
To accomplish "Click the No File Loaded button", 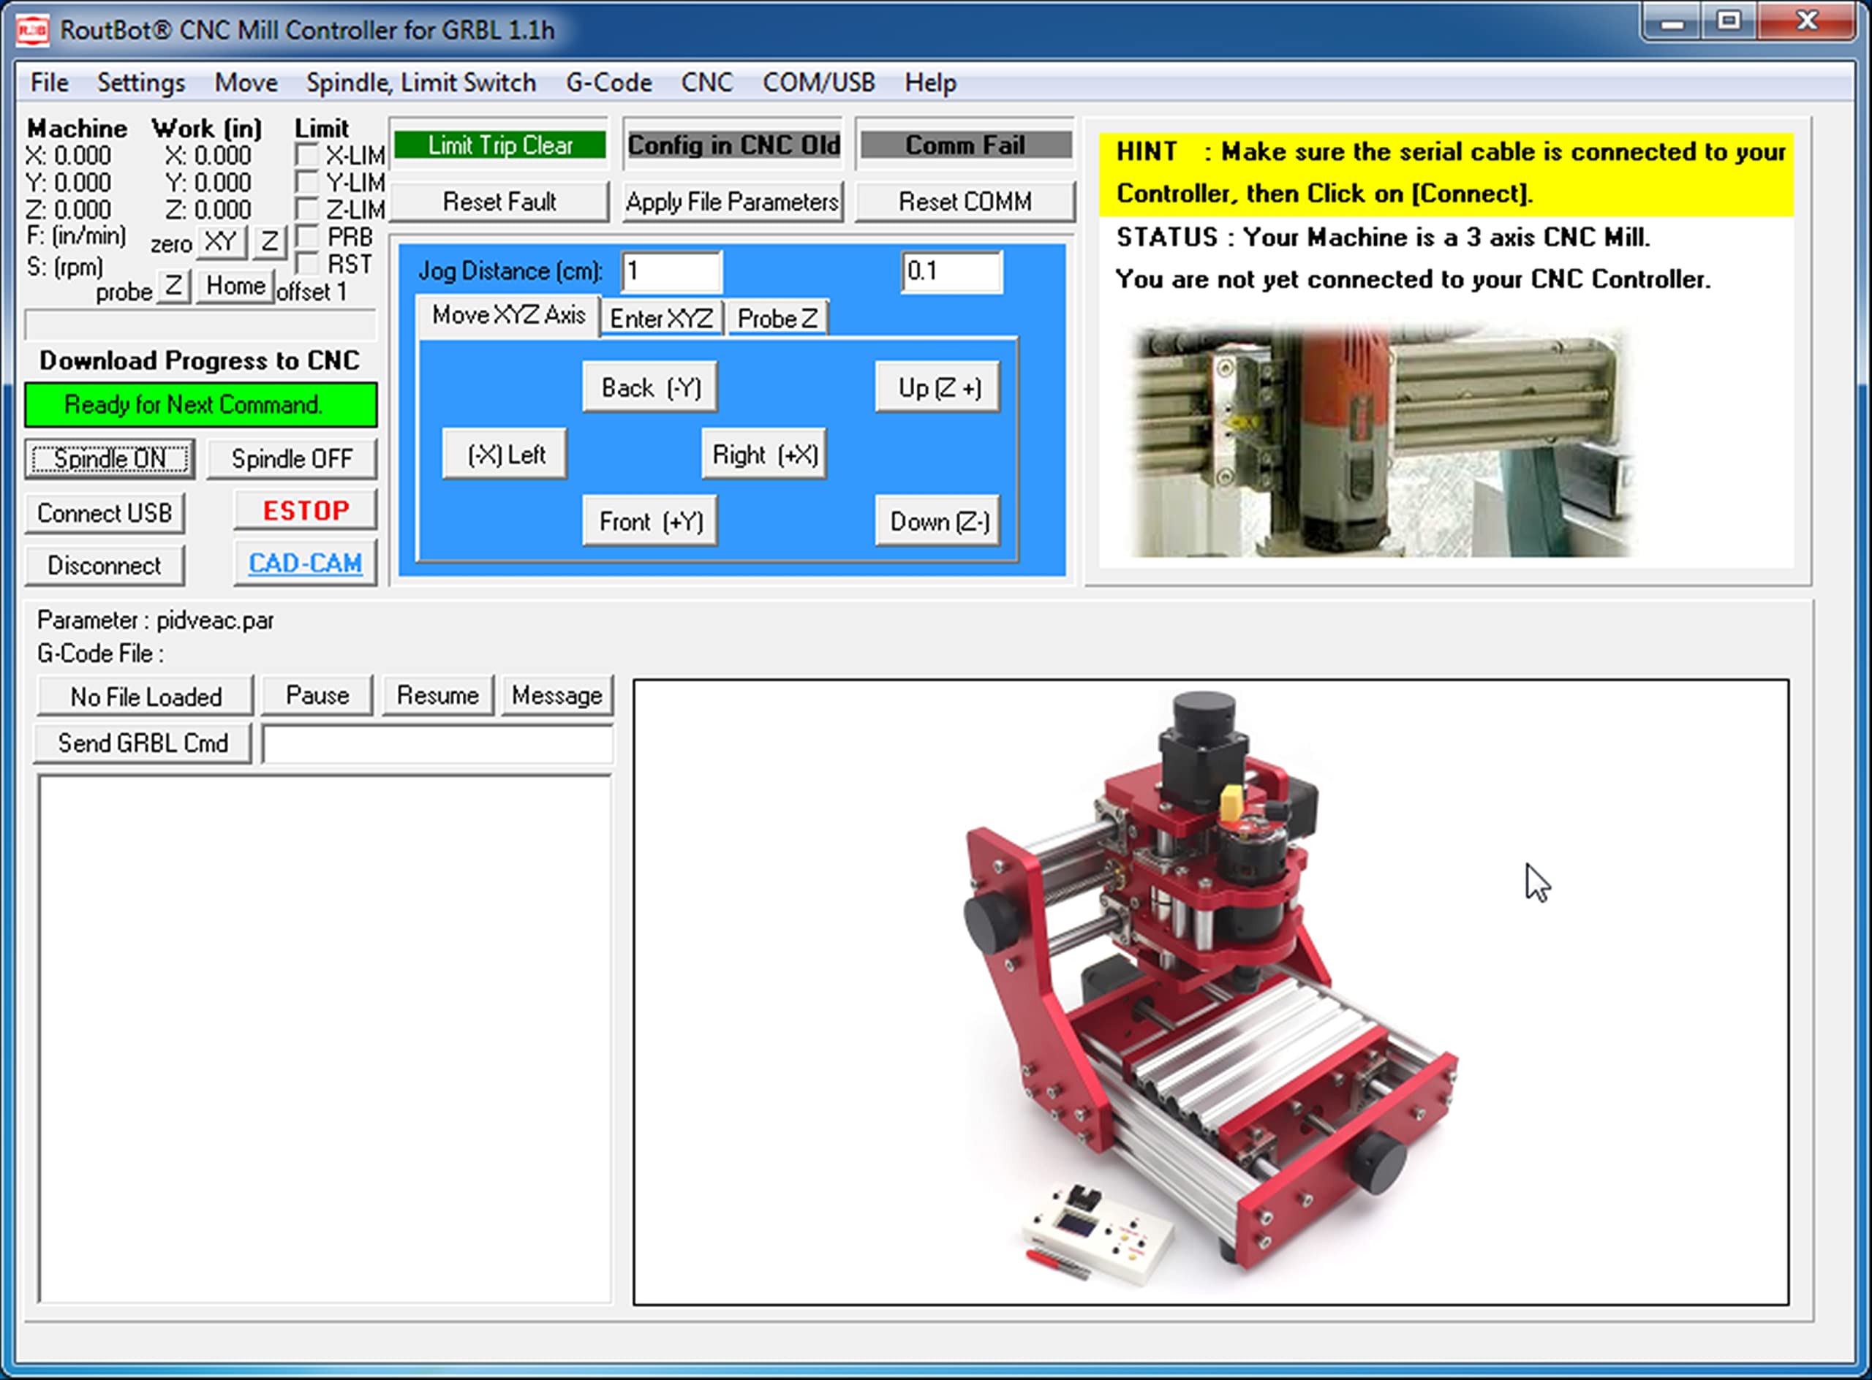I will click(146, 696).
